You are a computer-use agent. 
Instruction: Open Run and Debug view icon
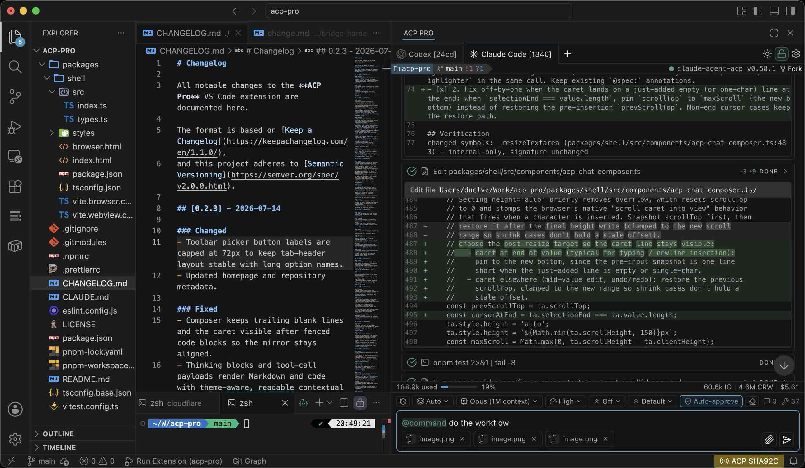pyautogui.click(x=15, y=127)
